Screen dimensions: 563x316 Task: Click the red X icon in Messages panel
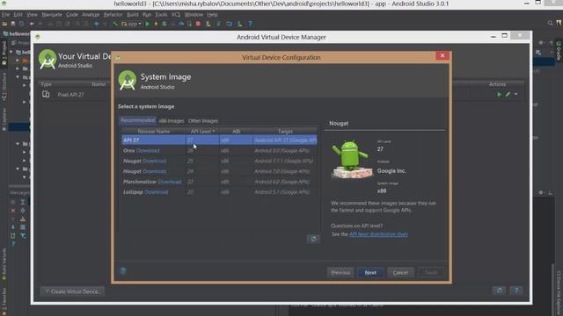tap(13, 211)
